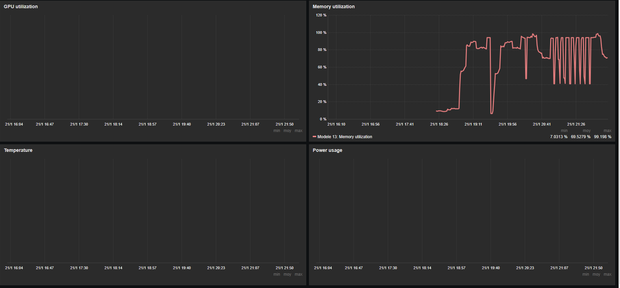Click the 100 % axis label in Memory utilization
This screenshot has width=620, height=288.
pyautogui.click(x=321, y=32)
